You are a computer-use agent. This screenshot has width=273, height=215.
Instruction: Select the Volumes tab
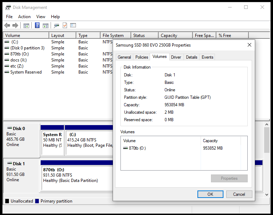(x=159, y=57)
